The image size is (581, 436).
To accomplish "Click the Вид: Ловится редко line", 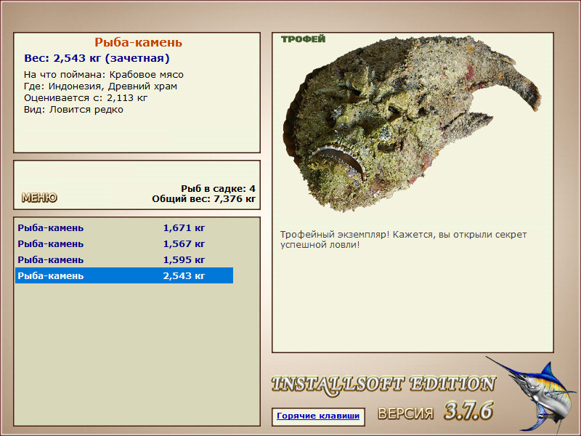I will pyautogui.click(x=73, y=110).
